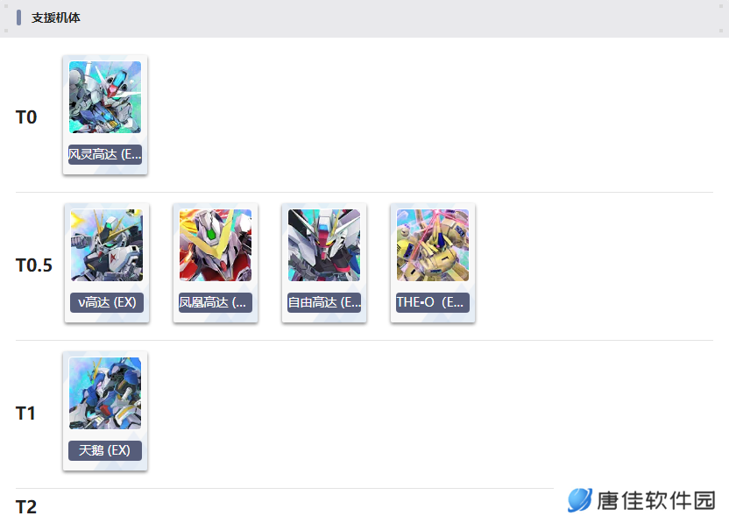The image size is (729, 523).
Task: Open the 唐佳软件园 watermark text
Action: 656,501
